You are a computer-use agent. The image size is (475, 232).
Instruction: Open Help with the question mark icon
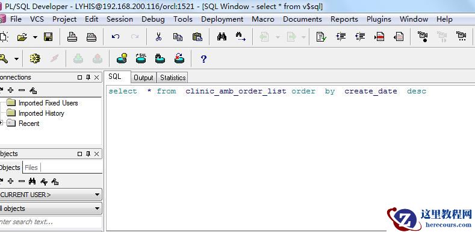(203, 59)
